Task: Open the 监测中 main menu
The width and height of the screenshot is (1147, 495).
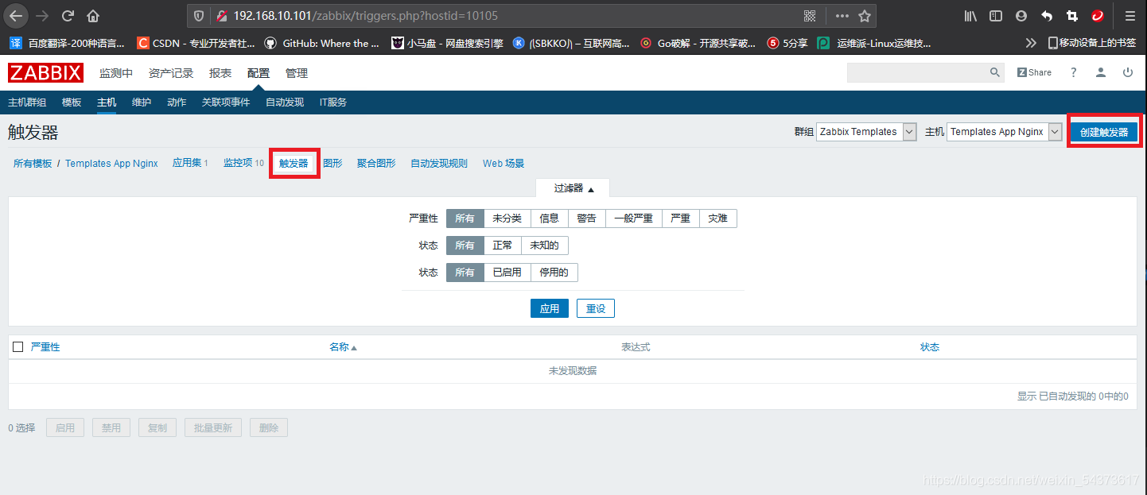Action: (116, 73)
